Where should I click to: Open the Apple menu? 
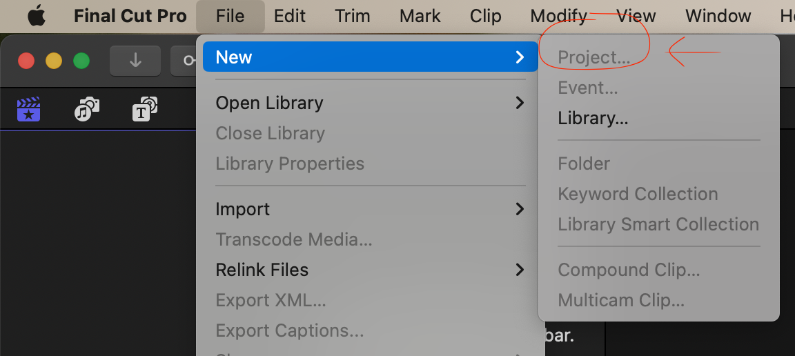[36, 16]
